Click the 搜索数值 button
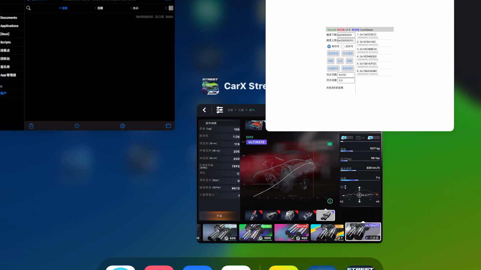 (x=333, y=53)
